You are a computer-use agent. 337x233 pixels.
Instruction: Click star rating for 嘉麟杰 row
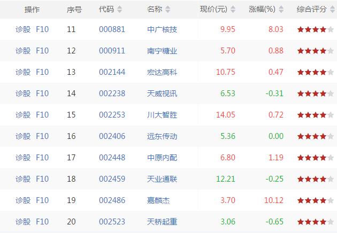pos(315,200)
